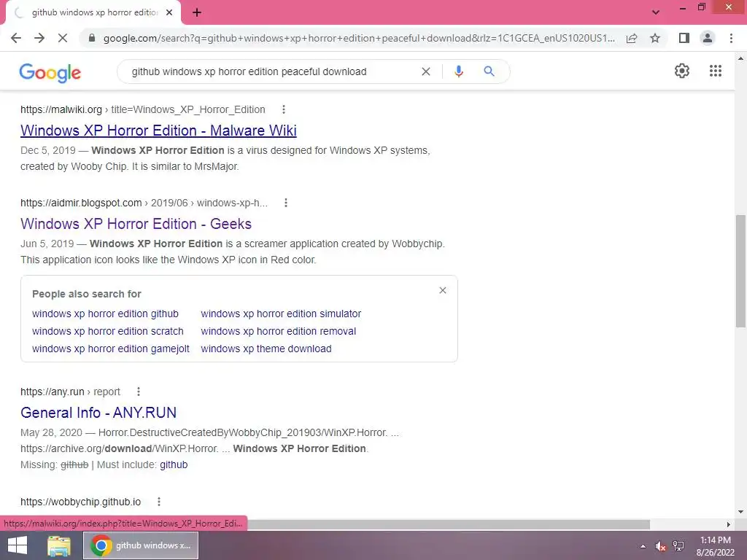This screenshot has width=747, height=560.
Task: Open the Chrome profile menu
Action: click(x=708, y=38)
